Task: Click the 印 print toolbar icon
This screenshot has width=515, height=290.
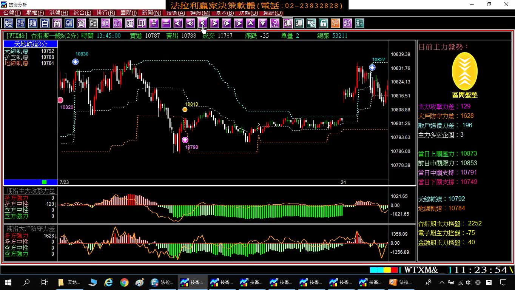Action: 142,23
